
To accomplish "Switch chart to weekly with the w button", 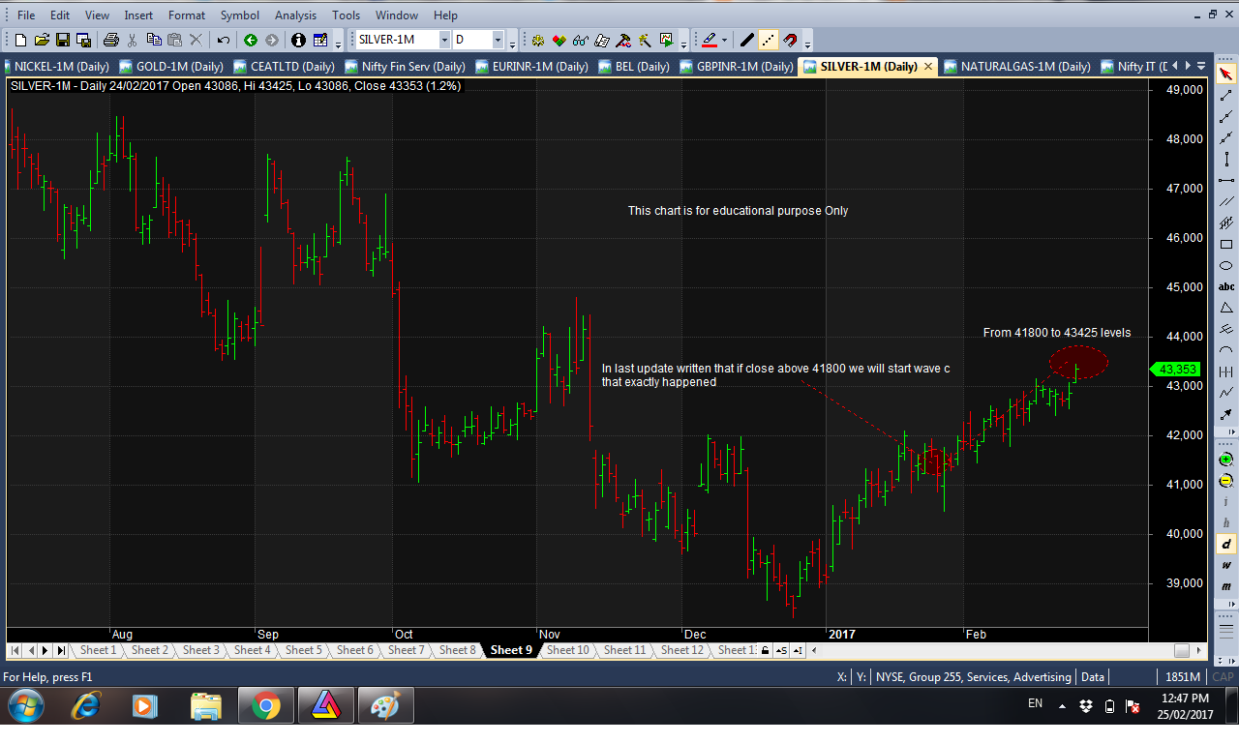I will 1225,566.
